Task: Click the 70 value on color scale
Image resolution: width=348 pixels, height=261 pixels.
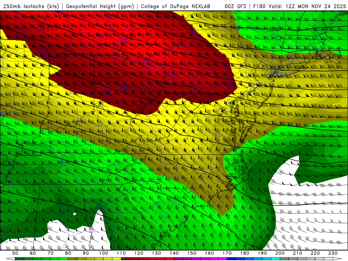Action: (x=50, y=253)
